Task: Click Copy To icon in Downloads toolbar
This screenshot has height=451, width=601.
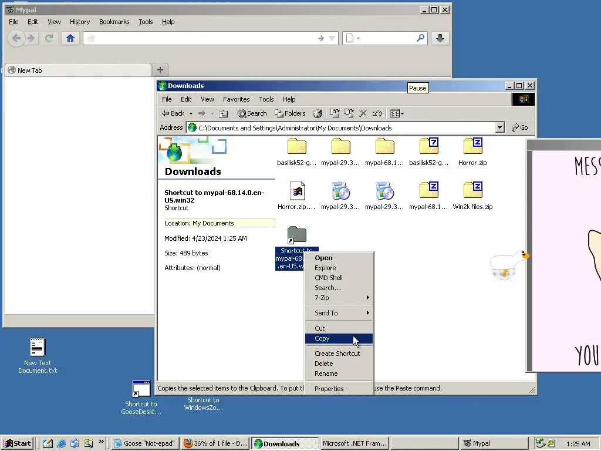Action: 349,113
